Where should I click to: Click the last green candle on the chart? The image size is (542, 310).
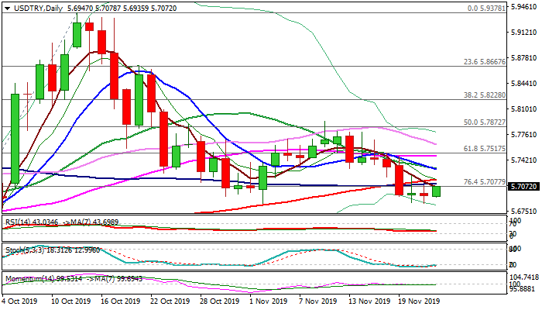[x=437, y=191]
